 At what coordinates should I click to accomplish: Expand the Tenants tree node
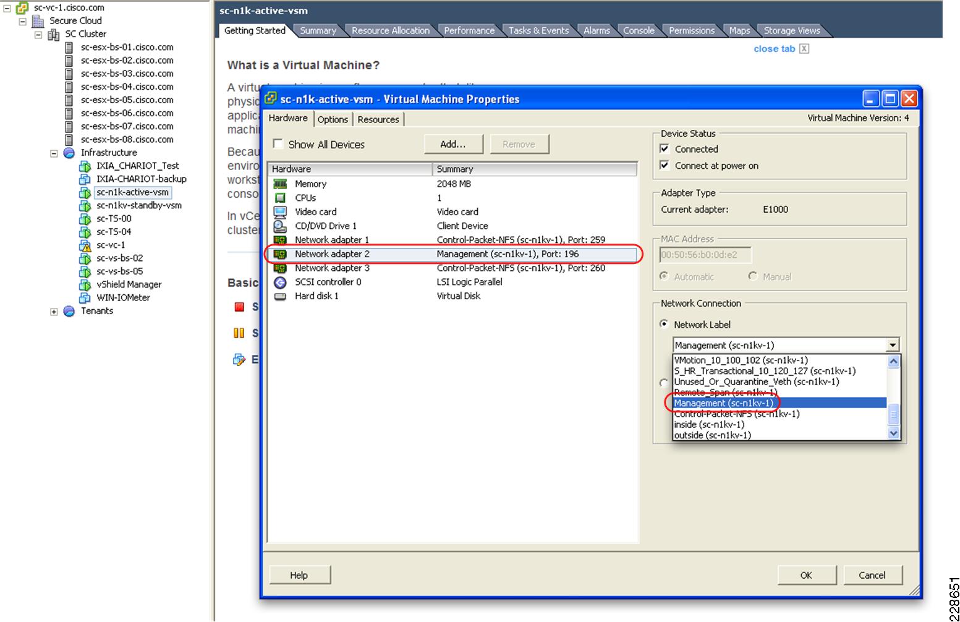[53, 311]
